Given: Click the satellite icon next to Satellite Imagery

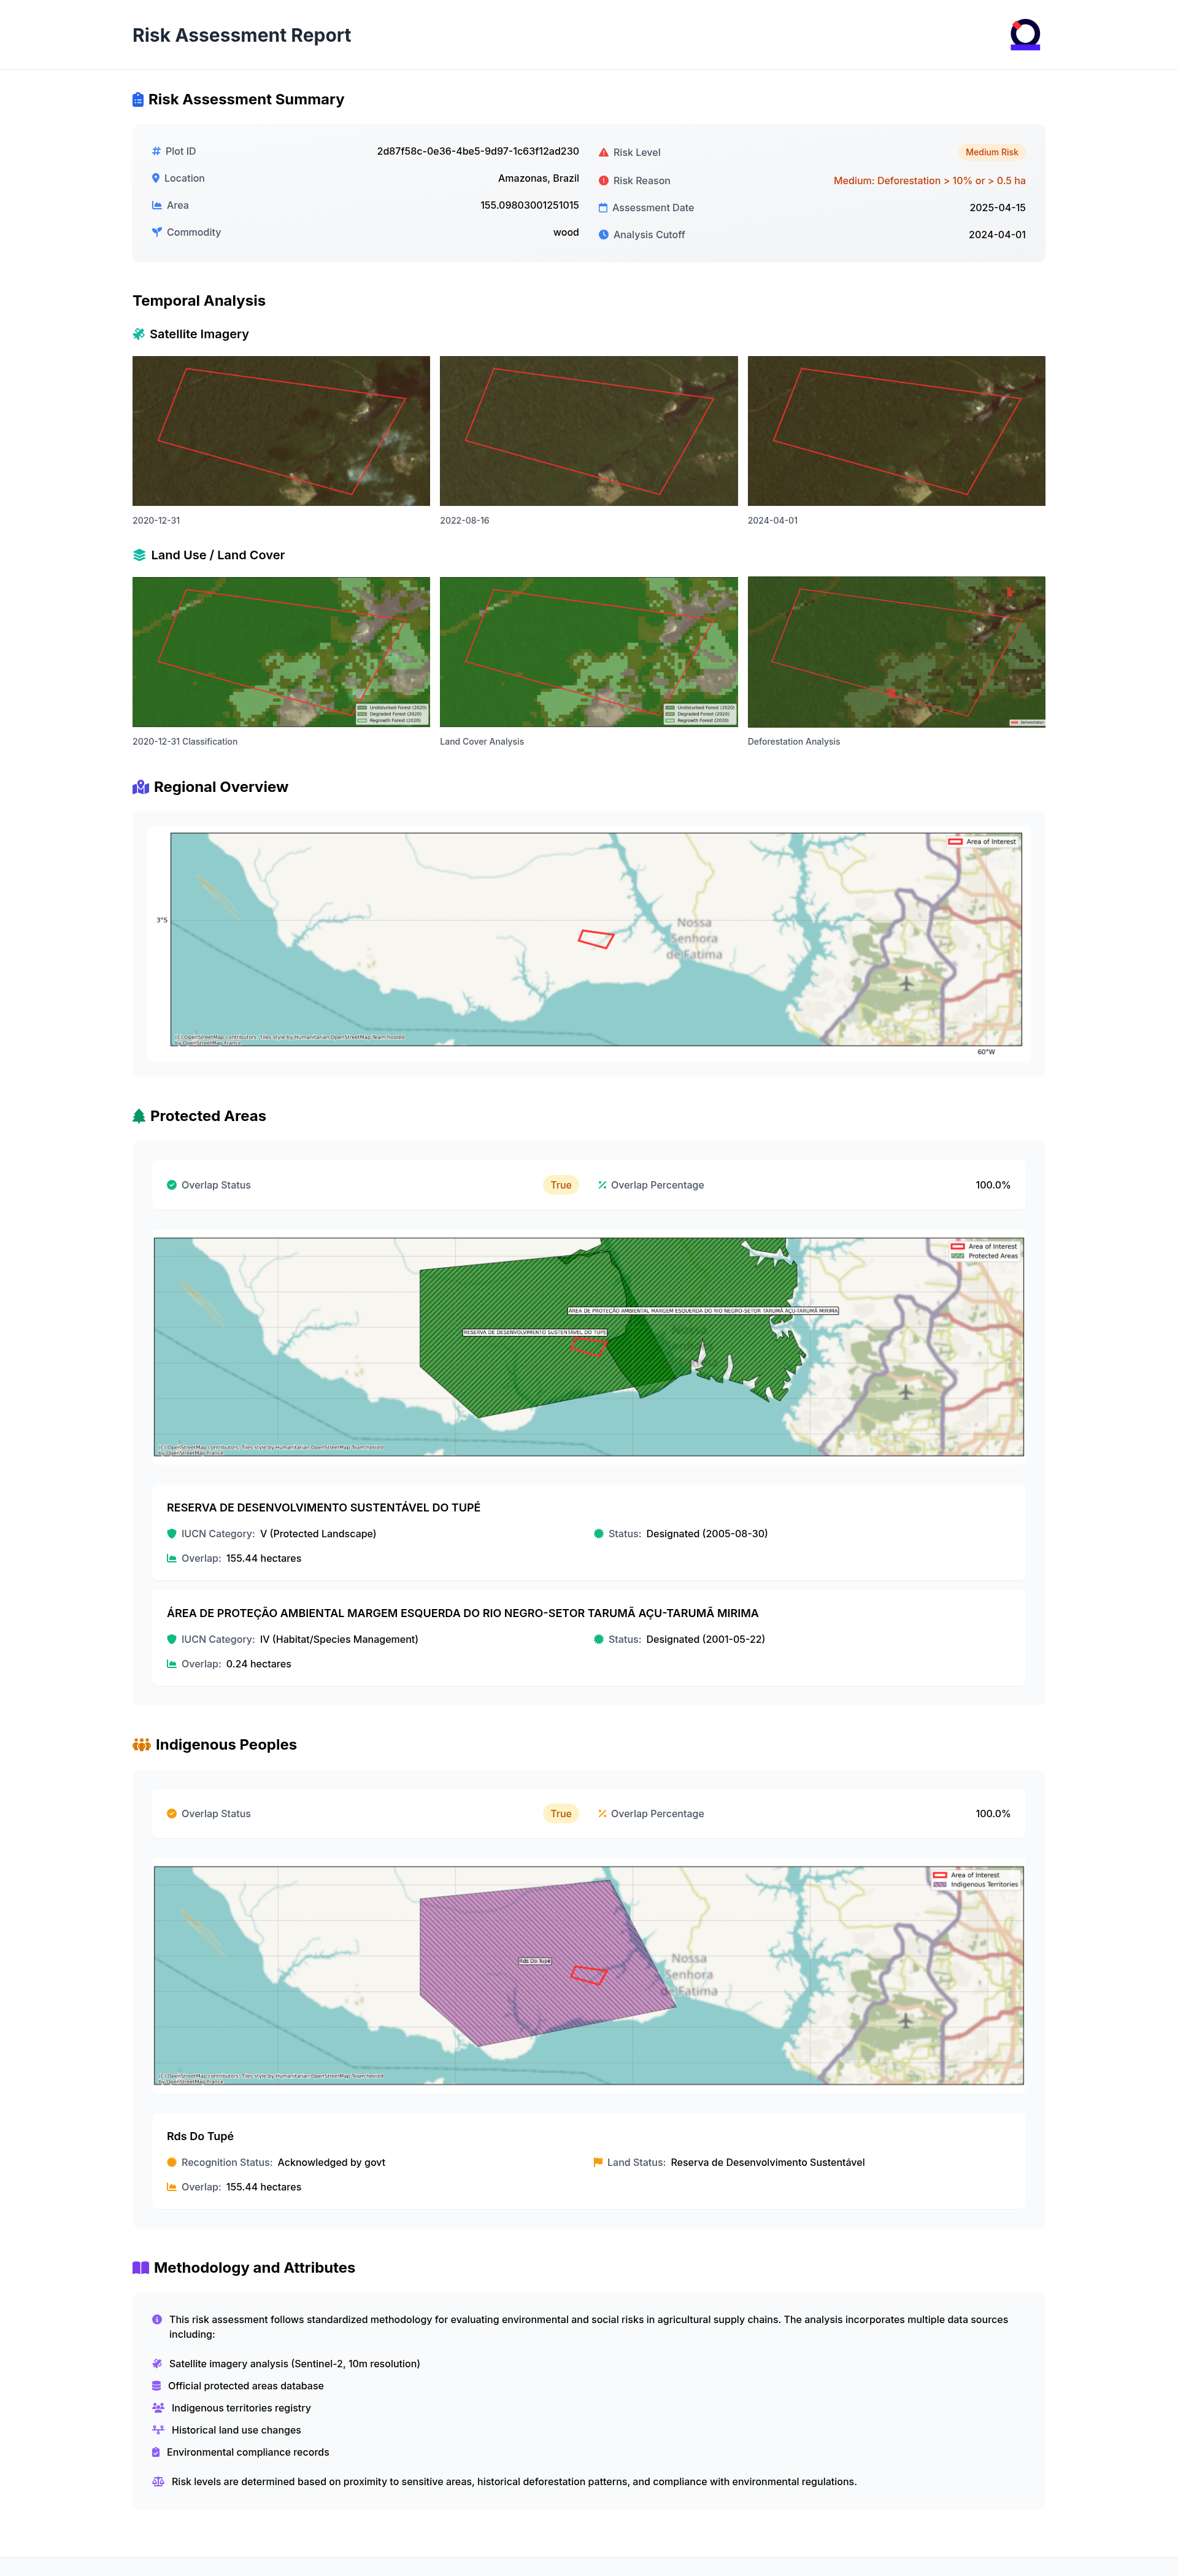Looking at the screenshot, I should point(139,334).
